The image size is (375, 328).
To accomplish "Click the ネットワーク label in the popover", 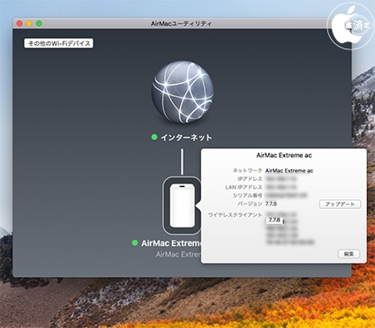I will click(247, 171).
